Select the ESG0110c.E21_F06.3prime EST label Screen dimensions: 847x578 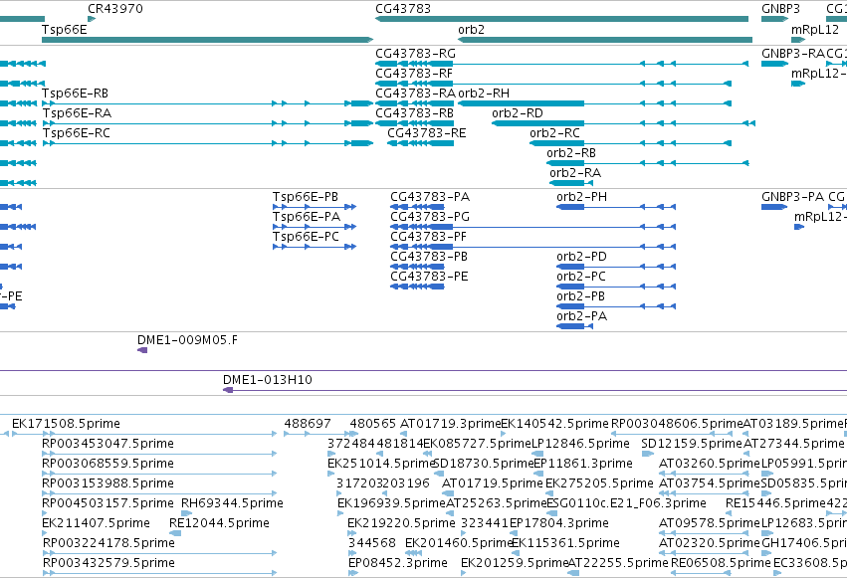(627, 503)
